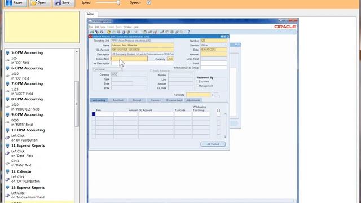Image resolution: width=361 pixels, height=203 pixels.
Task: Click the Save button next to Open
Action: point(64,3)
